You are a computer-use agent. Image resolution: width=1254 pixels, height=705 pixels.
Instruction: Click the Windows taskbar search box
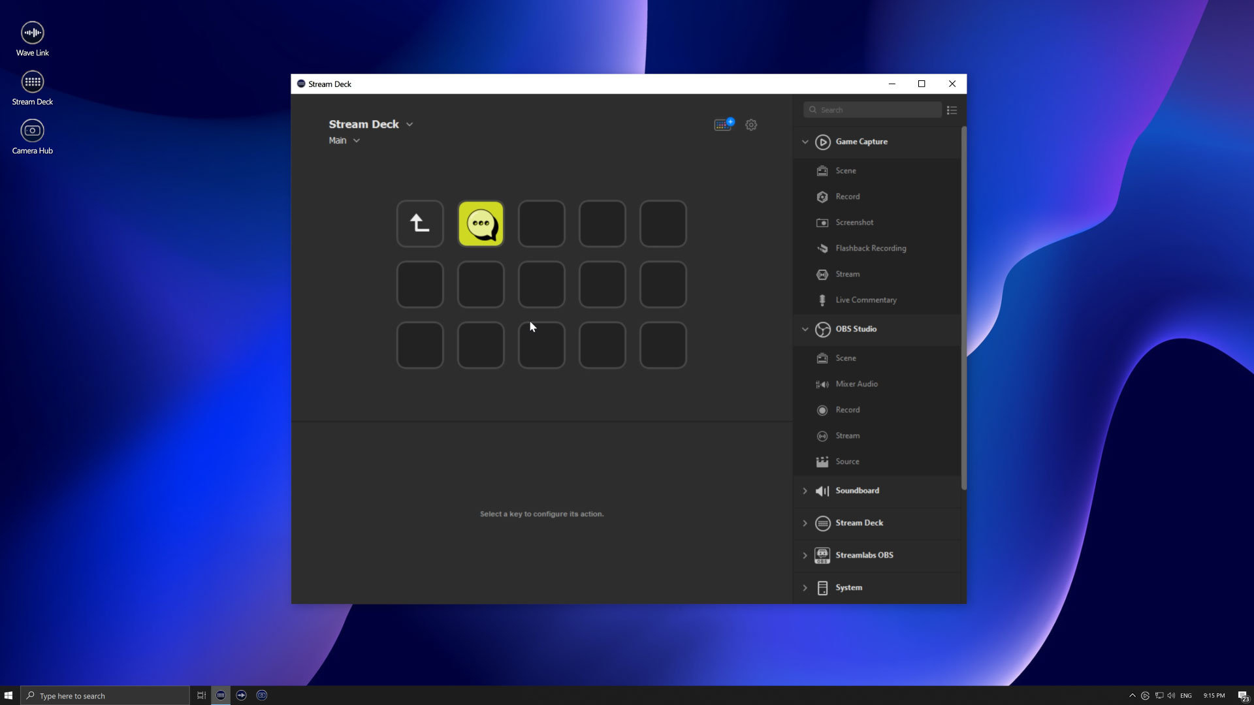pyautogui.click(x=104, y=696)
